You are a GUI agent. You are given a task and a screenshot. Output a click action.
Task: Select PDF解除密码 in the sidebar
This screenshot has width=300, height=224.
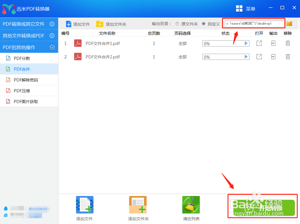click(x=29, y=80)
